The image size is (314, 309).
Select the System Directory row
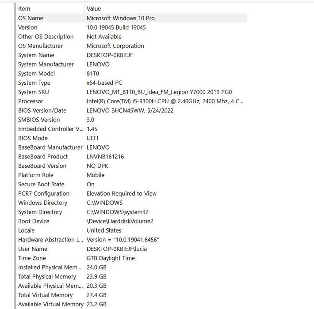tap(131, 212)
